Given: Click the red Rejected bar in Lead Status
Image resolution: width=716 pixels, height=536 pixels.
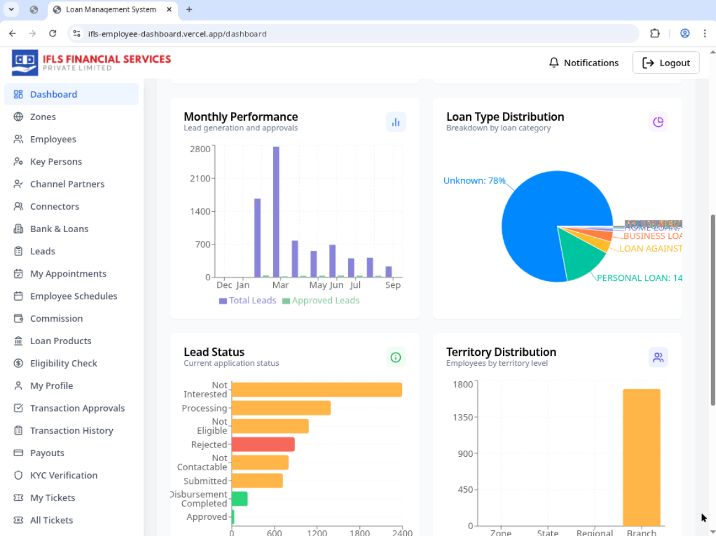Looking at the screenshot, I should tap(263, 444).
